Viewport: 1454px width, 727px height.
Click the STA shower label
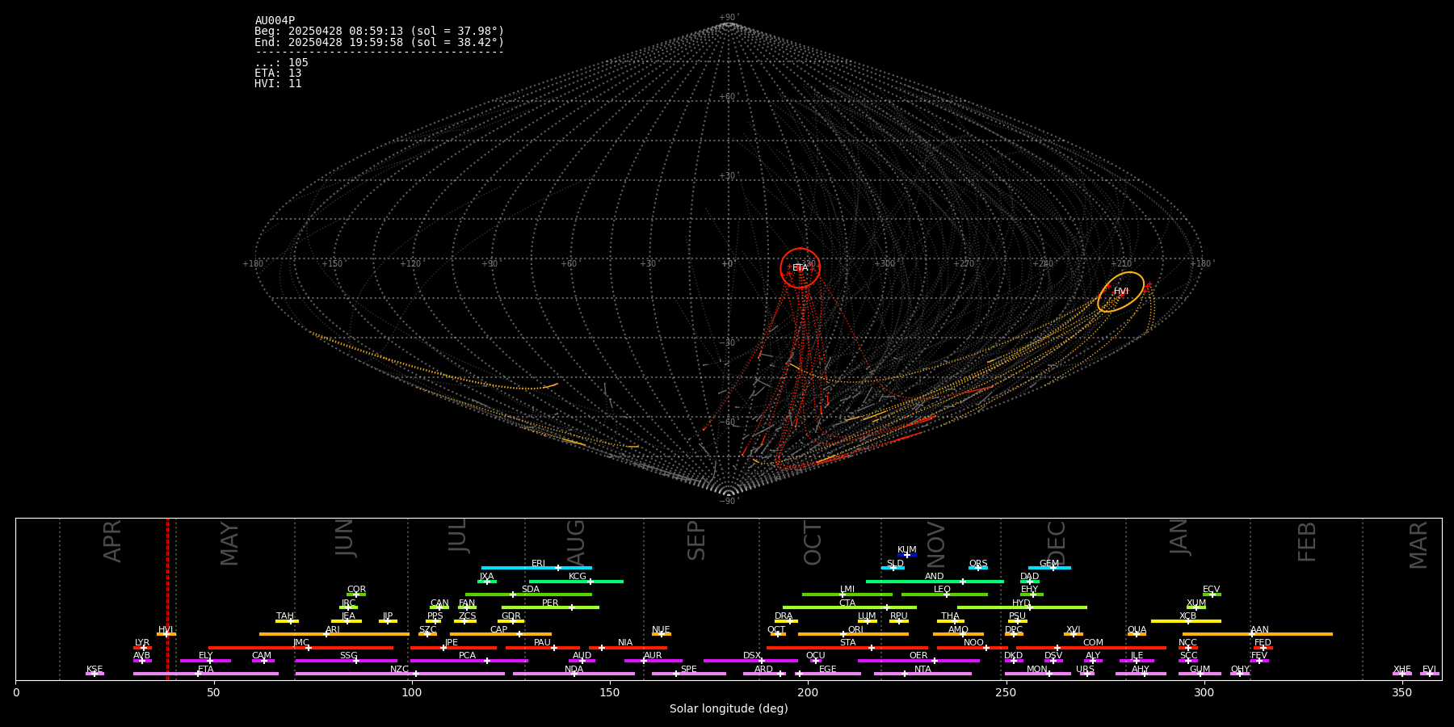tap(847, 643)
